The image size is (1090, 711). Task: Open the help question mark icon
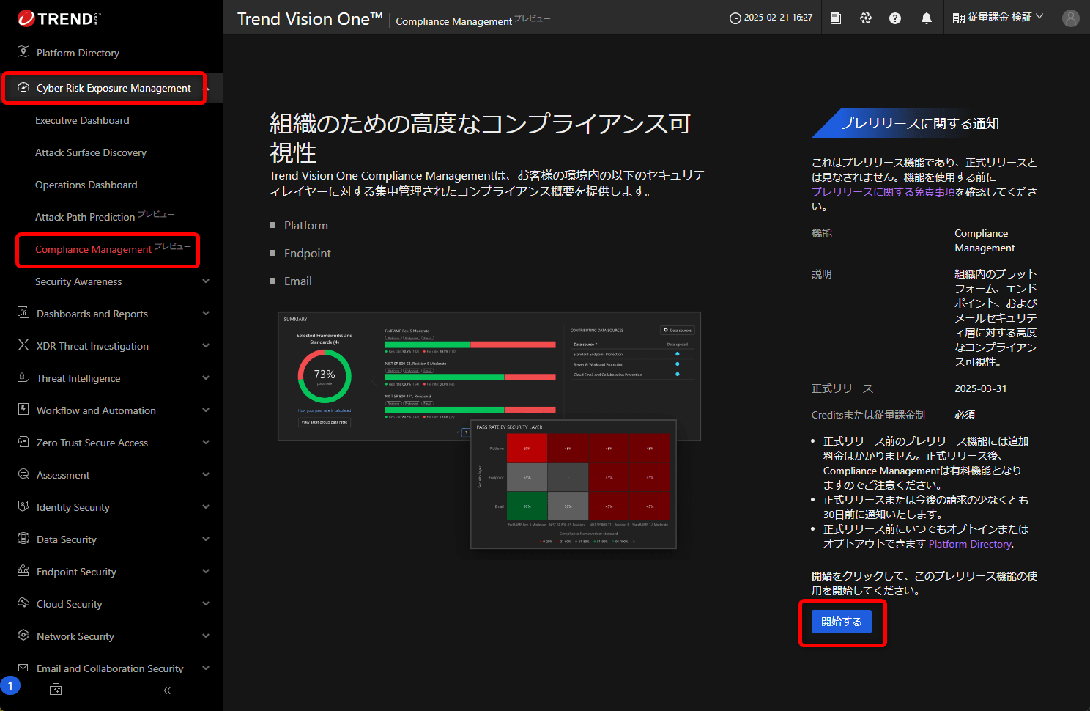point(895,18)
